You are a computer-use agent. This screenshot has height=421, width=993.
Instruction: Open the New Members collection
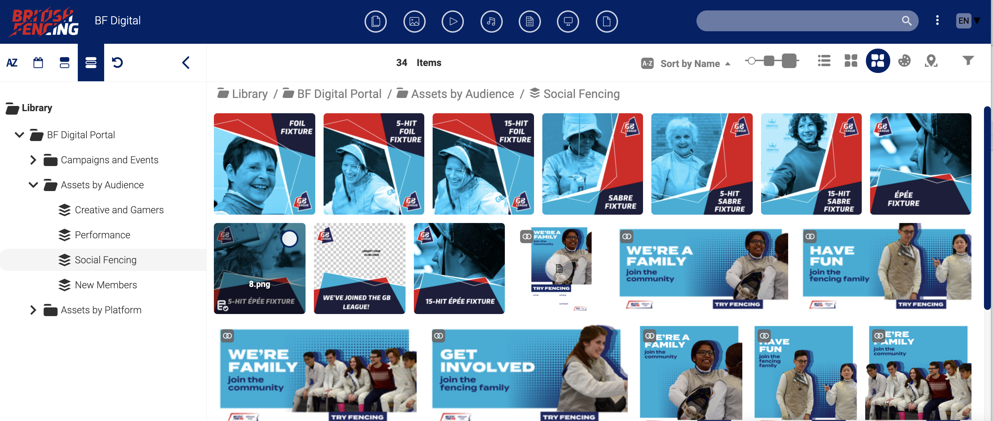(106, 285)
